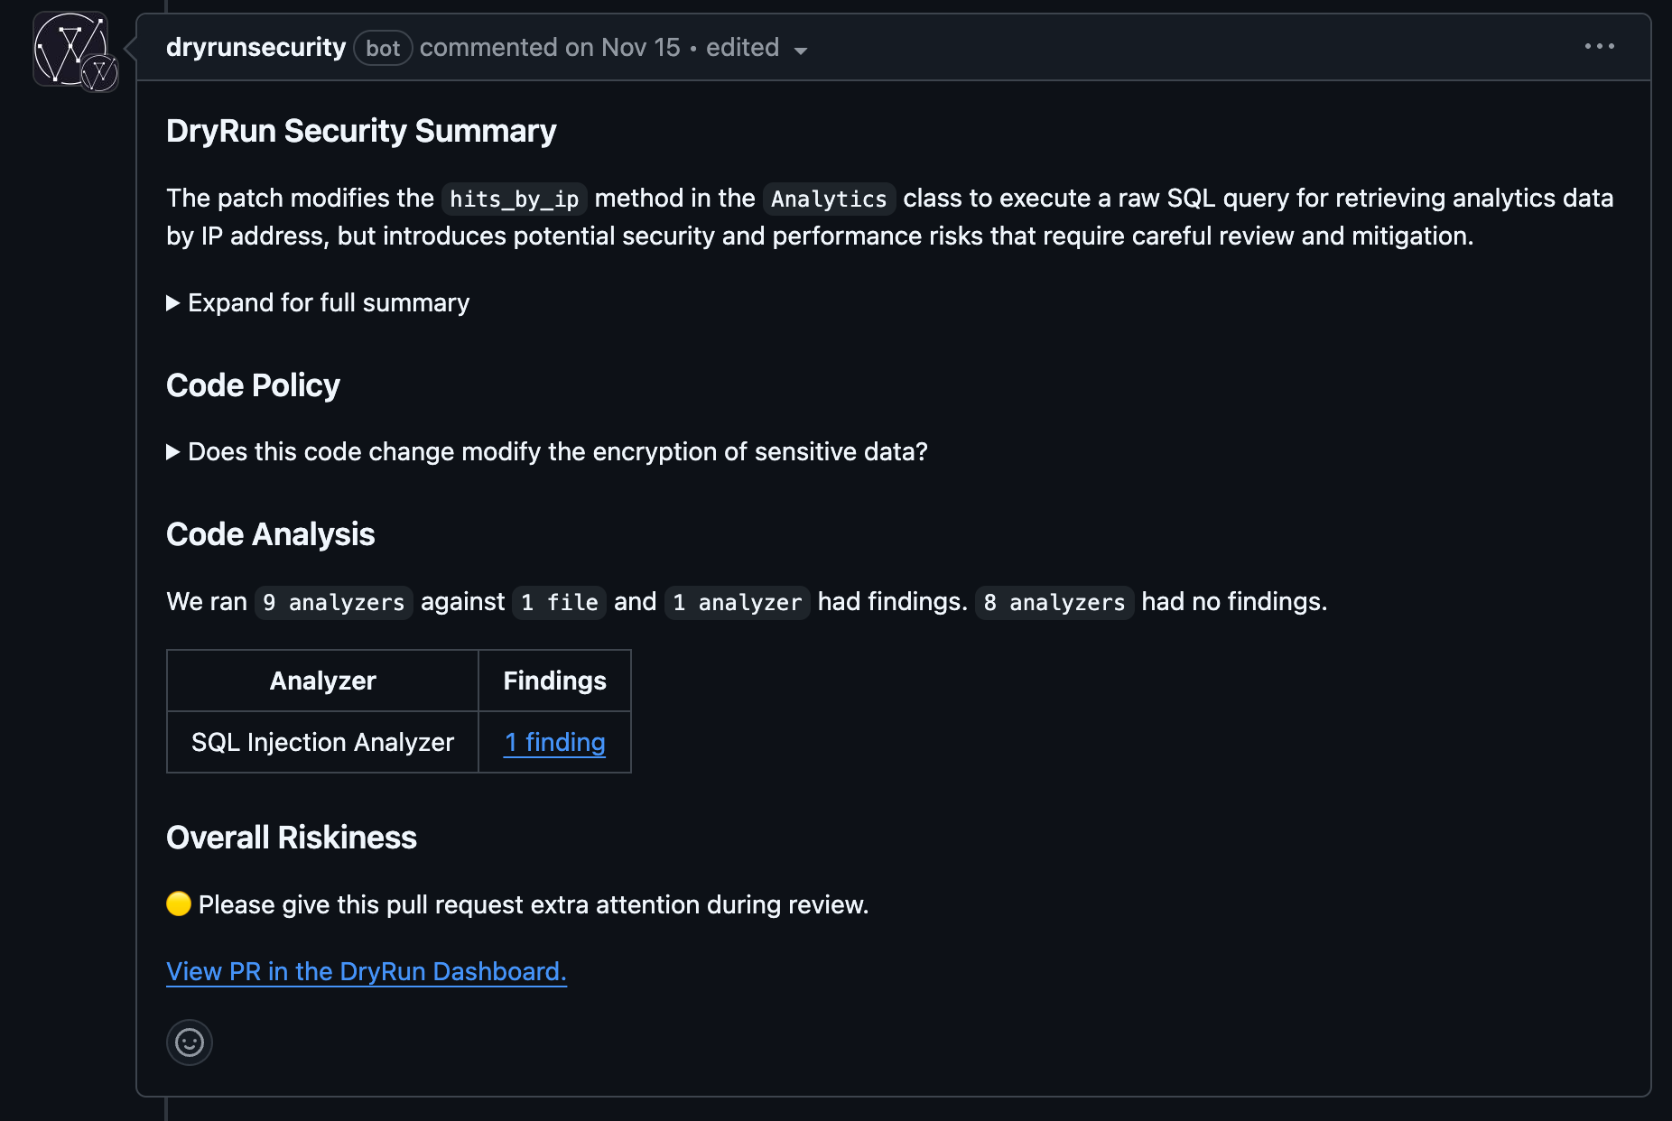Select the '8 analyzers' code text
1672x1121 pixels.
click(x=1054, y=602)
